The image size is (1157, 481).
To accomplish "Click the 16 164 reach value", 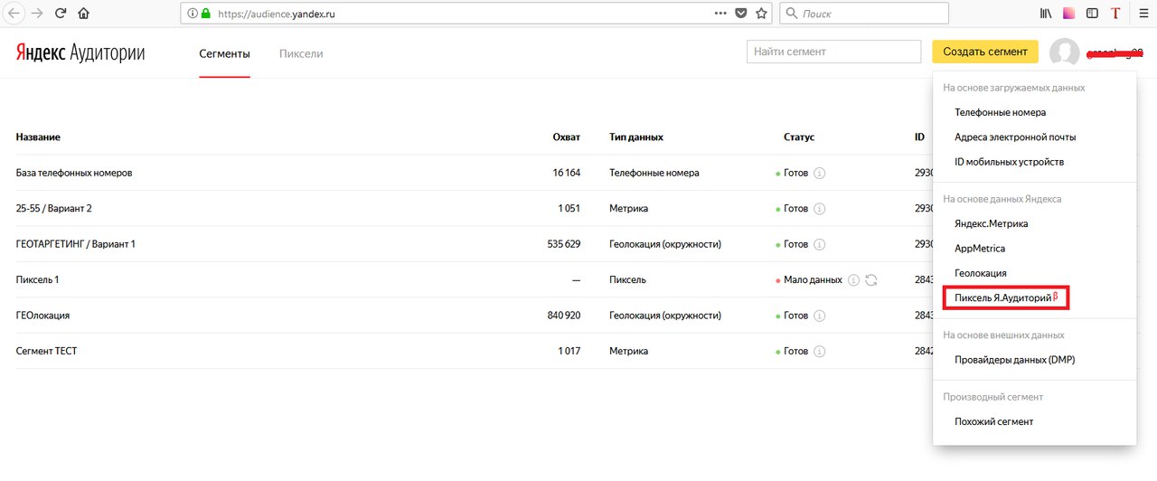I will pos(566,173).
